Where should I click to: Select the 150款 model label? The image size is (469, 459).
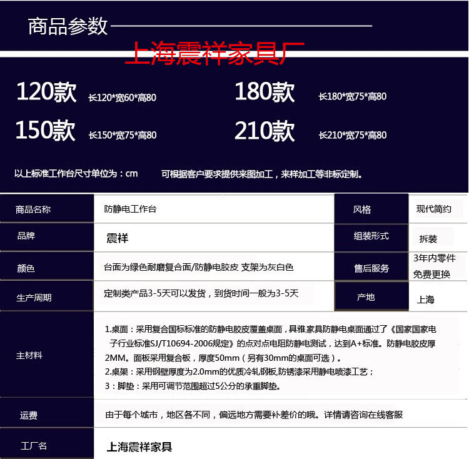[x=46, y=131]
